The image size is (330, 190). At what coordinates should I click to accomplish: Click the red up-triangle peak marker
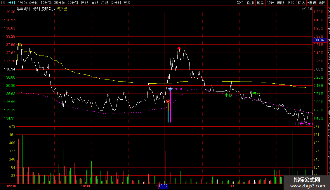(x=179, y=48)
